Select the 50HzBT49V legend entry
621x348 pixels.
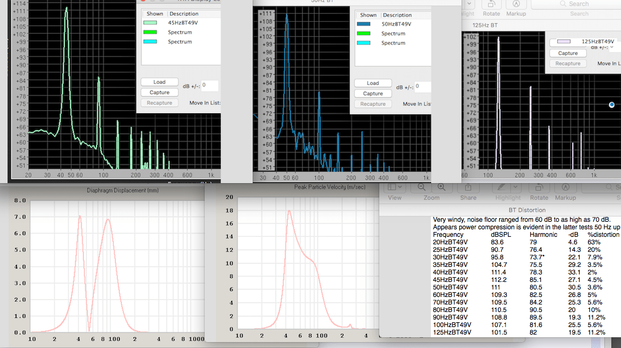tap(396, 24)
